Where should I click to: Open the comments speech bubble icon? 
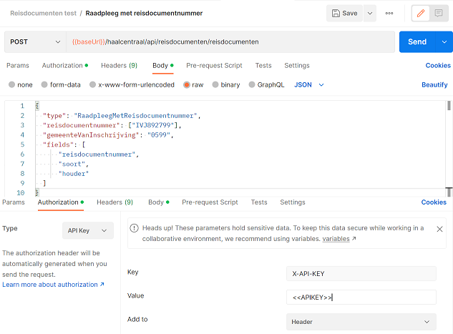click(x=439, y=14)
